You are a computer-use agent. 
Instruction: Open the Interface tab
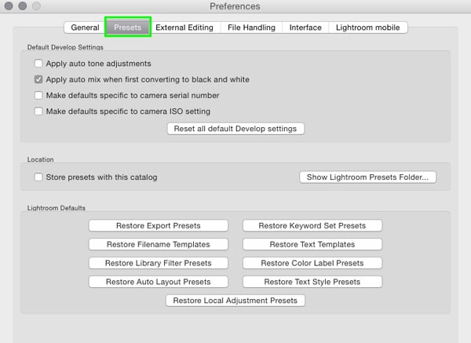(305, 27)
